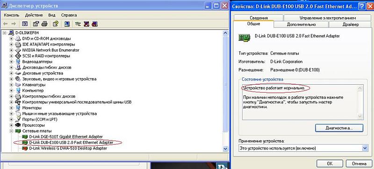Select D-Link Wireless G DWA-510 Desktop Adapter
The height and width of the screenshot is (169, 374).
pyautogui.click(x=68, y=149)
